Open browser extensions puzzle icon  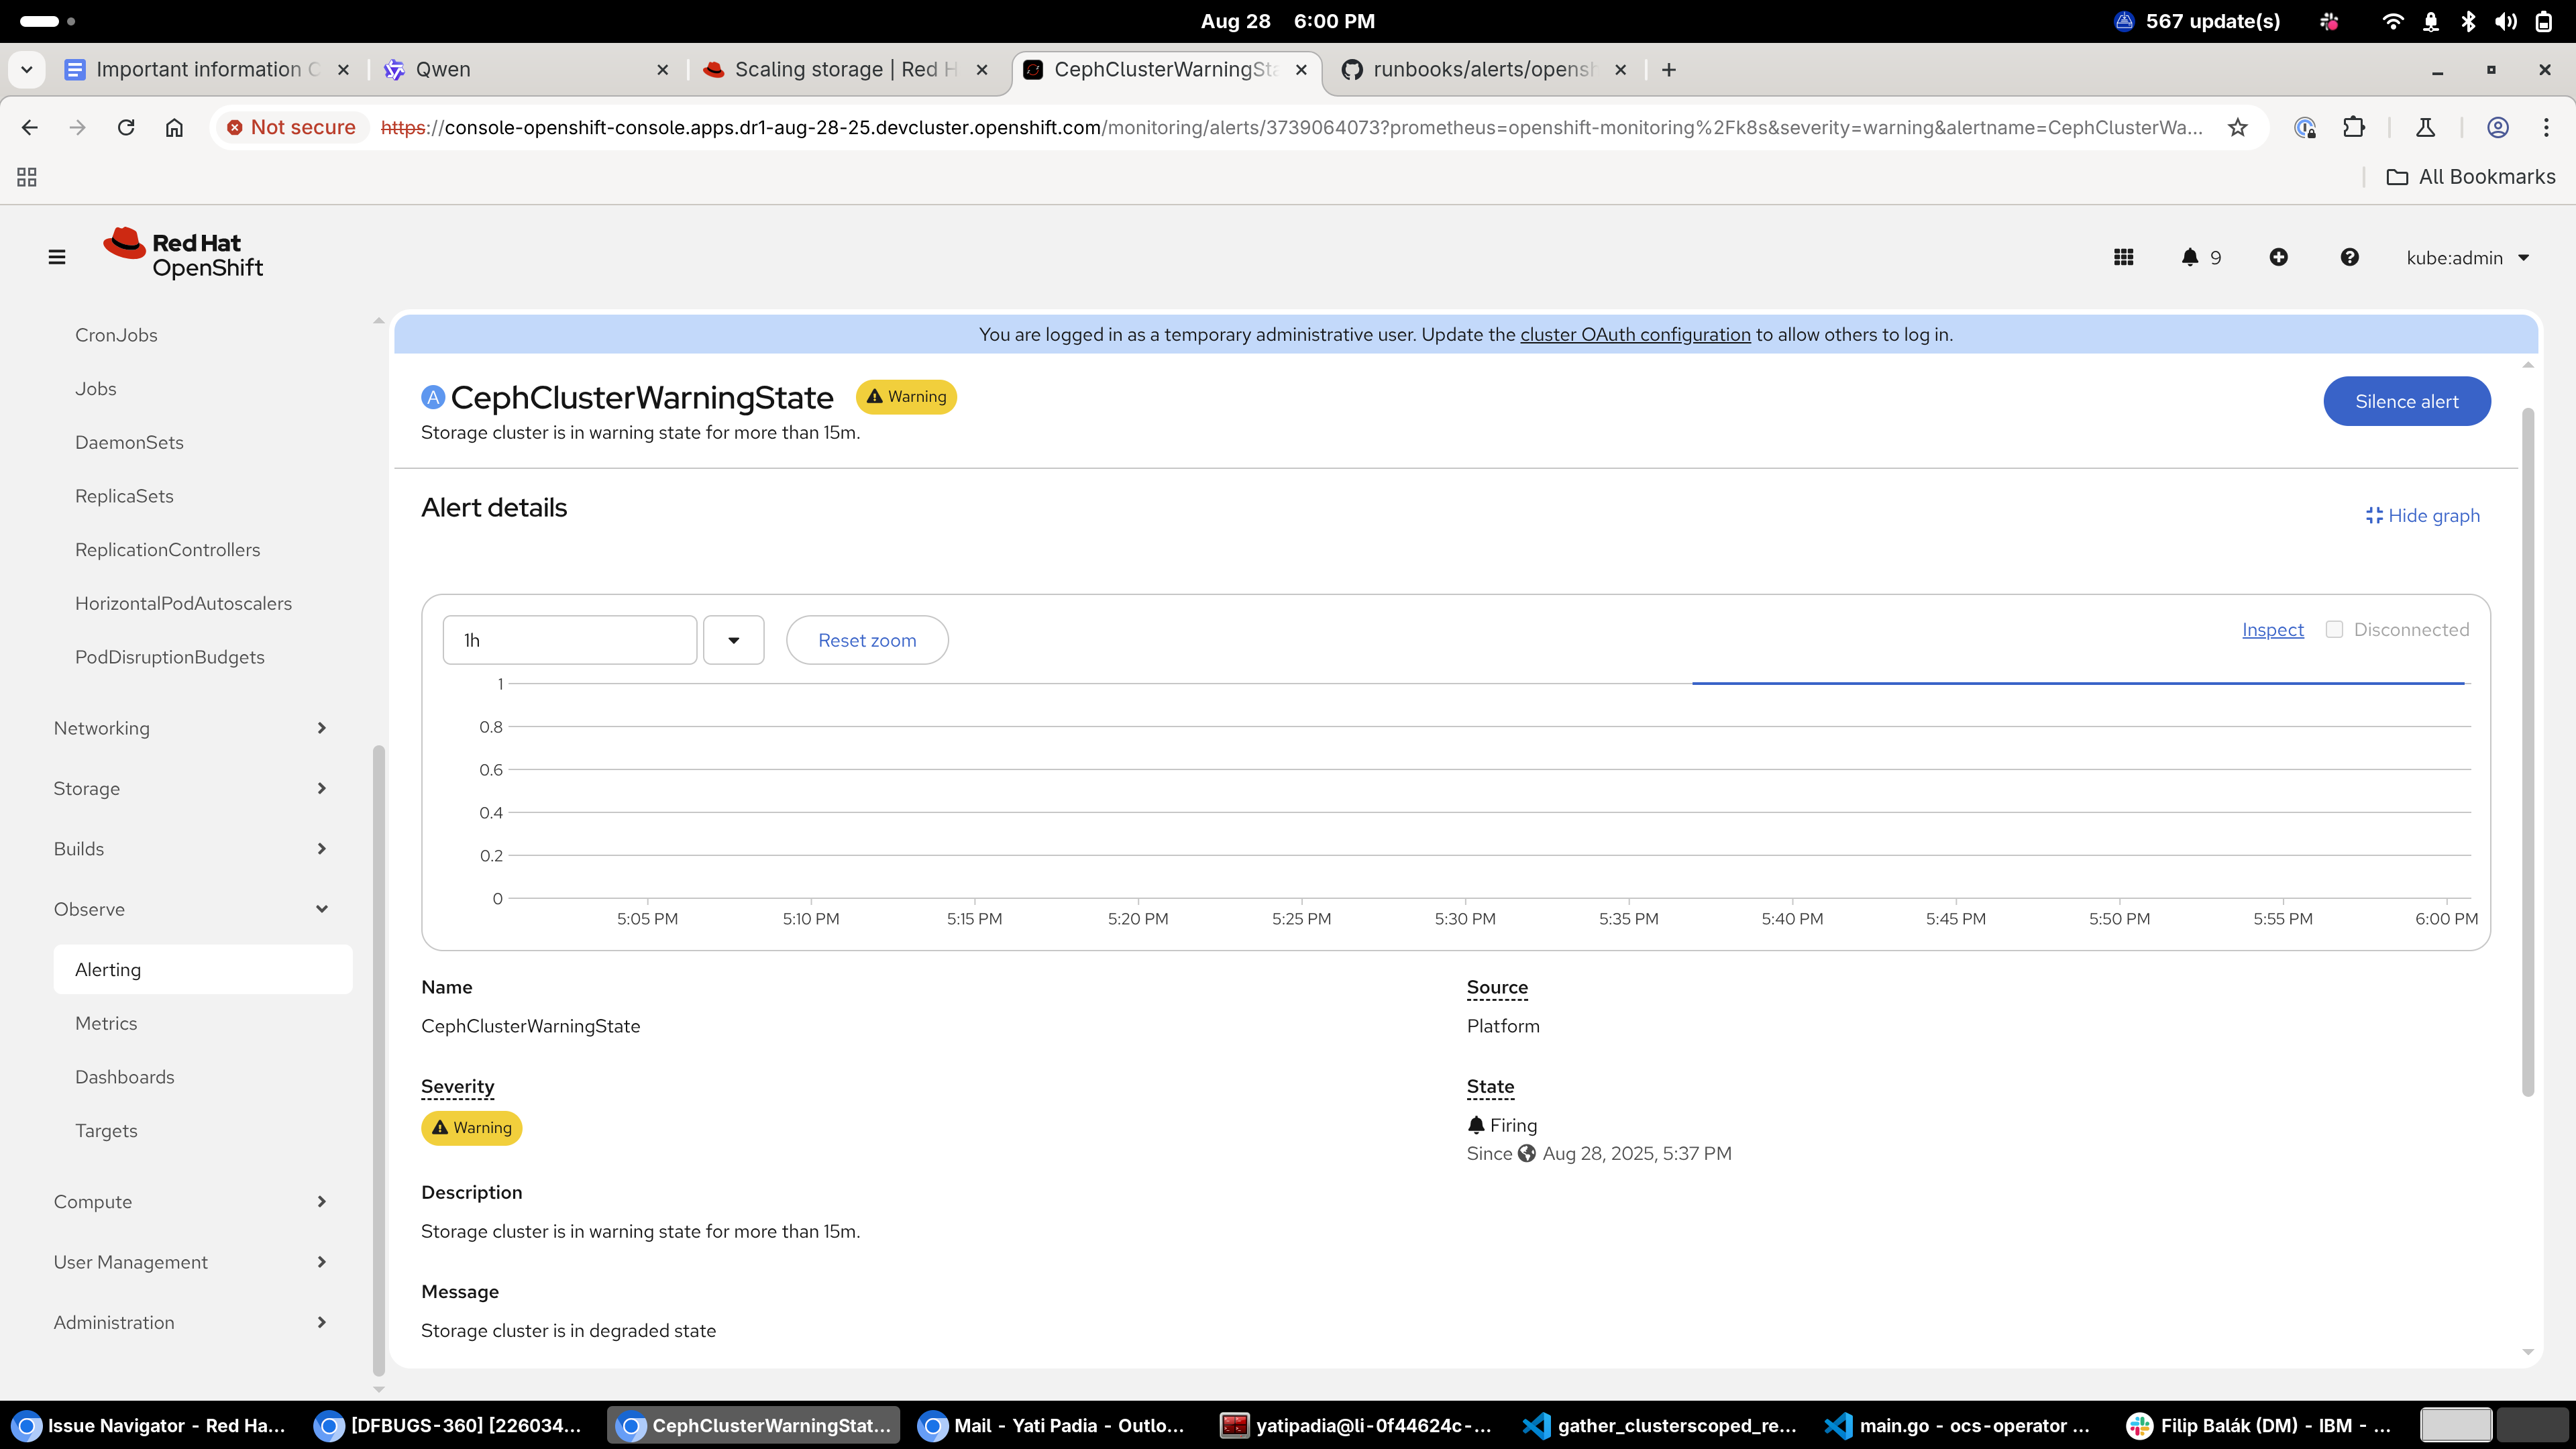coord(2353,127)
